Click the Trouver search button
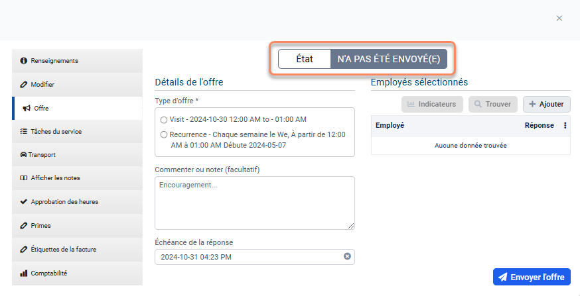 (x=492, y=104)
